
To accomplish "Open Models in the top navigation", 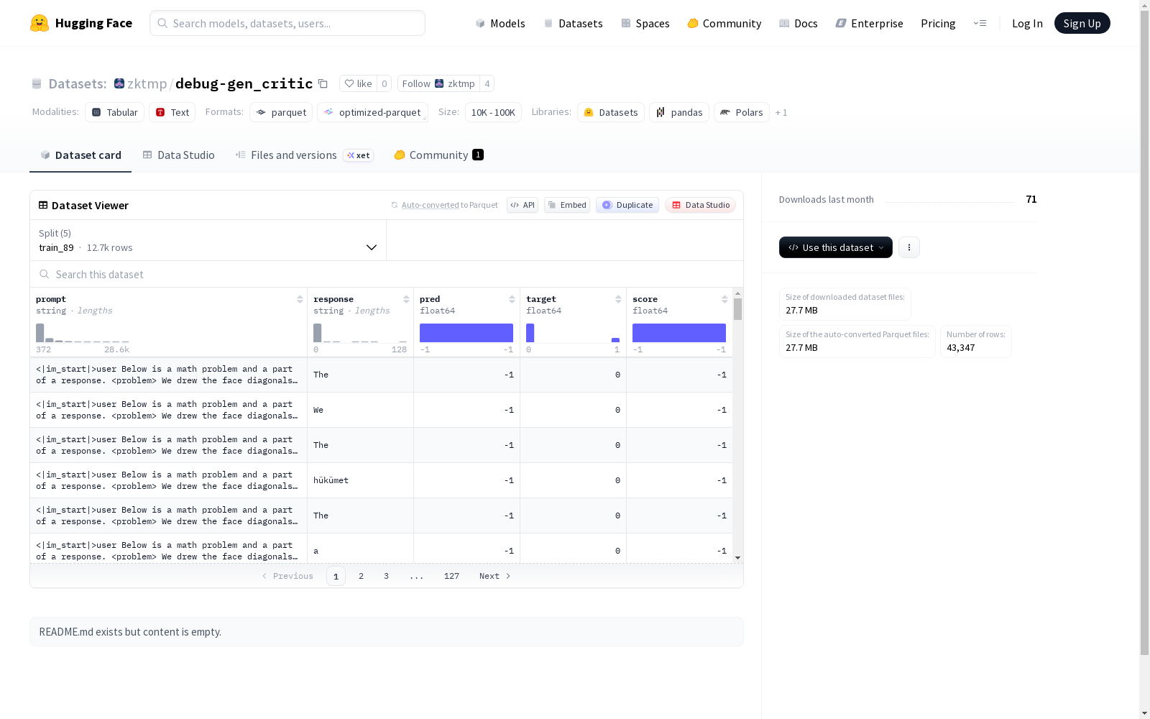I will pos(500,23).
